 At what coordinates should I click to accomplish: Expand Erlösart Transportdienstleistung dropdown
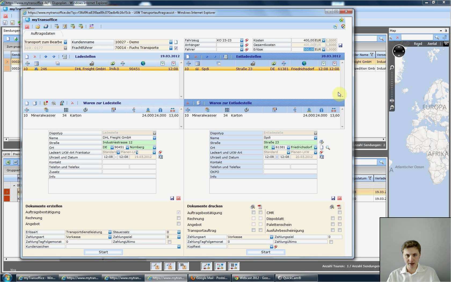110,232
